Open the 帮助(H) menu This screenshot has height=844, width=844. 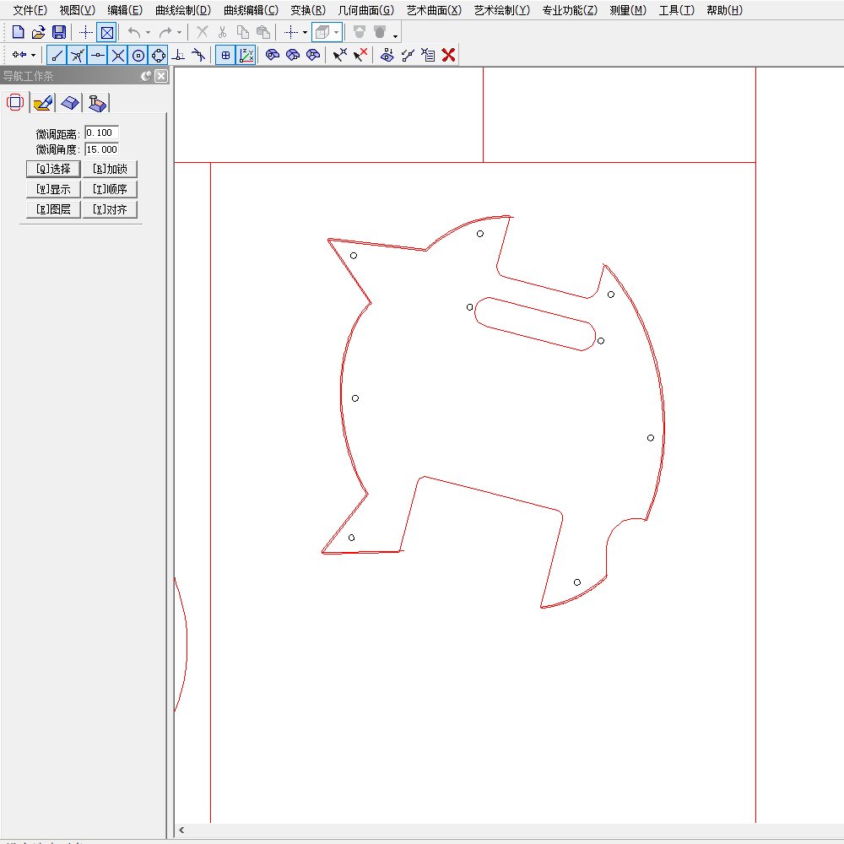tap(724, 10)
